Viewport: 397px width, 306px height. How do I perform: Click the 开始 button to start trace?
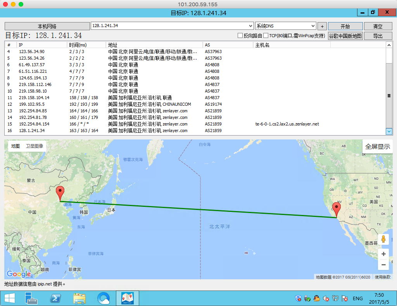[x=345, y=26]
